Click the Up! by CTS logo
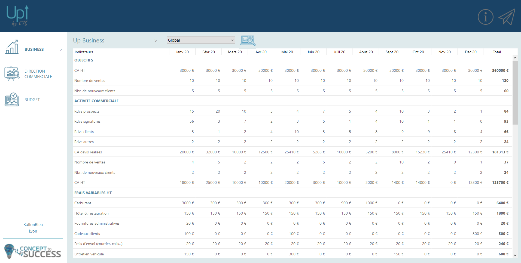 tap(17, 16)
